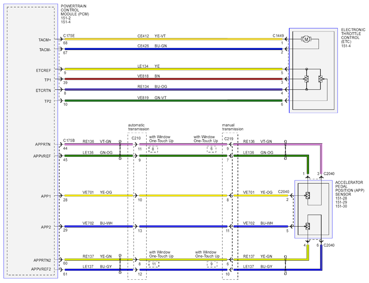Click the BU-OG wire color code
This screenshot has height=283, width=369.
[x=161, y=87]
